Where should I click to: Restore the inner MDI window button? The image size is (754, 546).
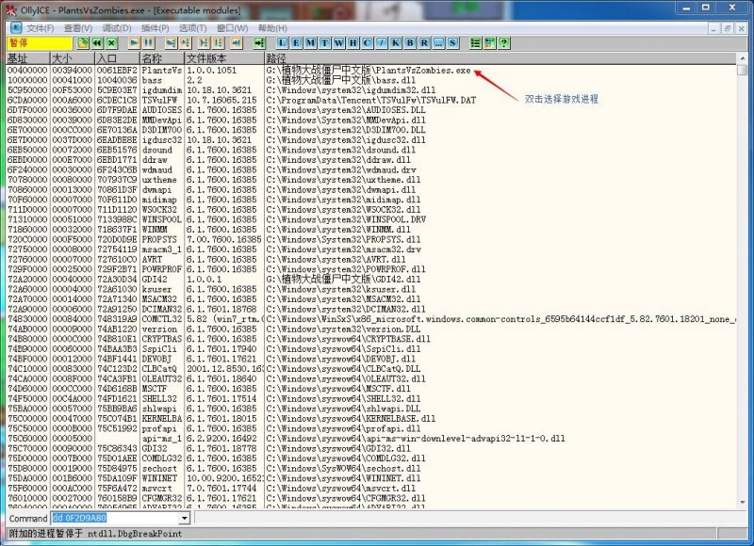click(x=728, y=28)
